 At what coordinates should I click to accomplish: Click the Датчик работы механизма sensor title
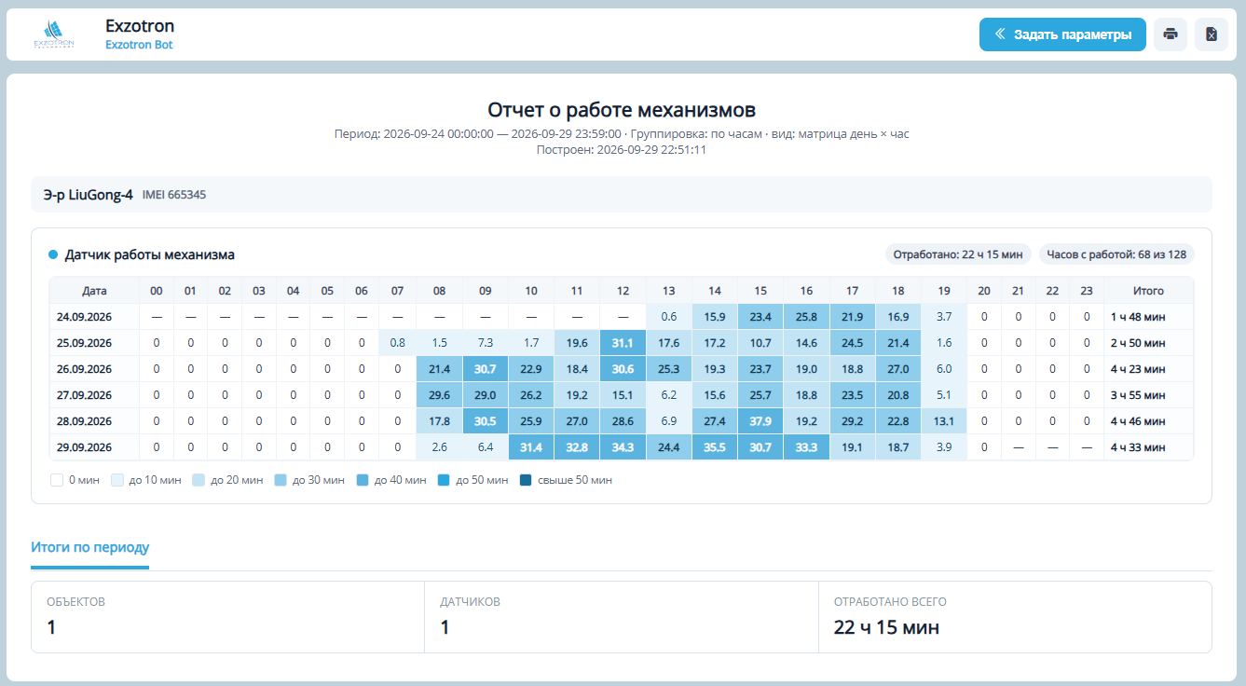[149, 254]
